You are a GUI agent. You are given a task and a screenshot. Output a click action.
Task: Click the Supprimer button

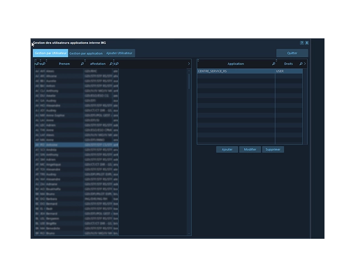(x=273, y=150)
